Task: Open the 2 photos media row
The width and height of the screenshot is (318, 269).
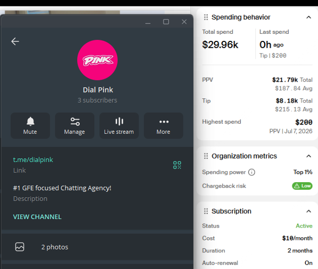Action: [x=97, y=247]
